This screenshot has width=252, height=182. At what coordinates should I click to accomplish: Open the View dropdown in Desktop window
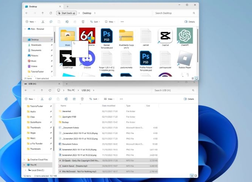point(110,22)
